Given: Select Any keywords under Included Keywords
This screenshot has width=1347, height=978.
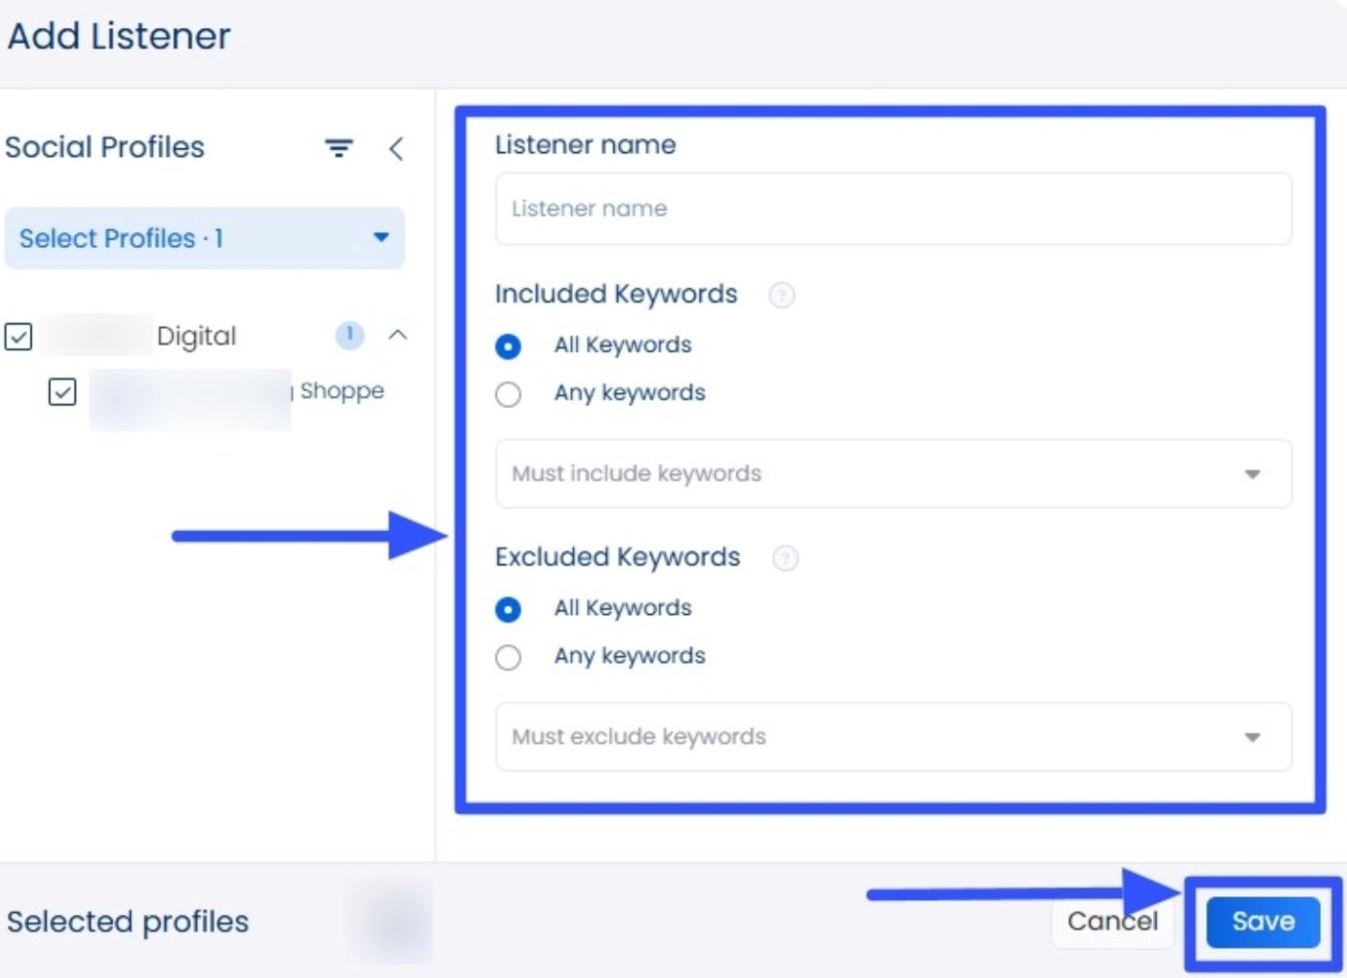Looking at the screenshot, I should (x=508, y=394).
